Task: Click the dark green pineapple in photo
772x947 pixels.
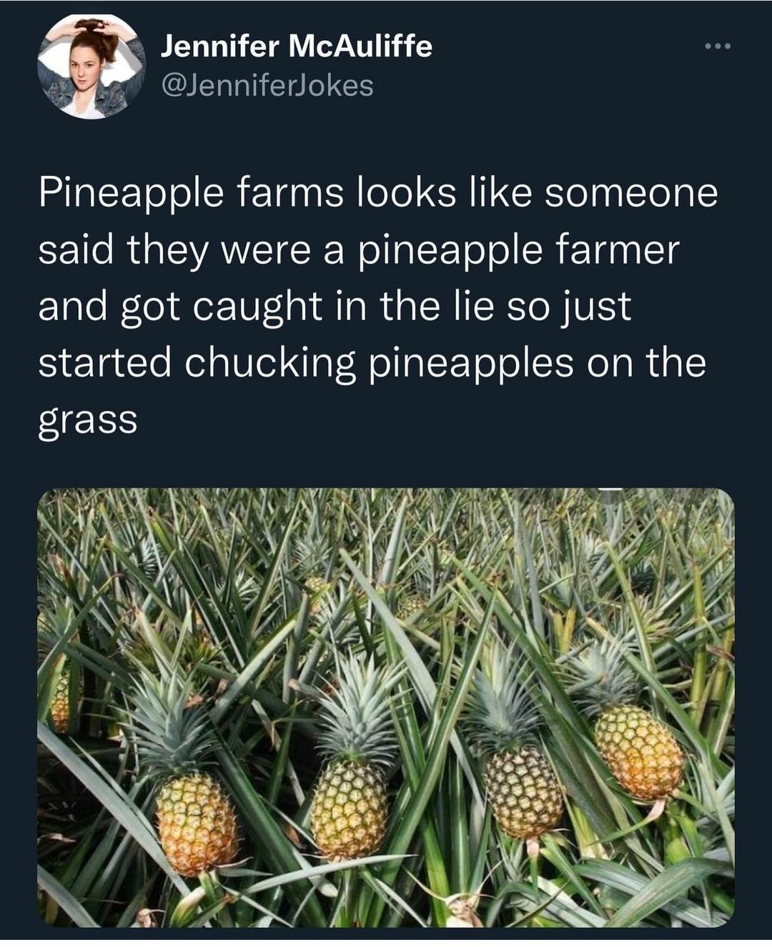Action: coord(523,792)
